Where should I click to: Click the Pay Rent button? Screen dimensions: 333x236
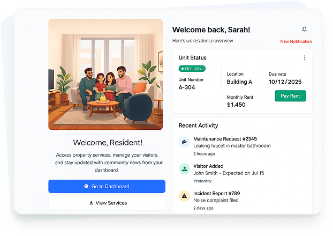(x=290, y=96)
